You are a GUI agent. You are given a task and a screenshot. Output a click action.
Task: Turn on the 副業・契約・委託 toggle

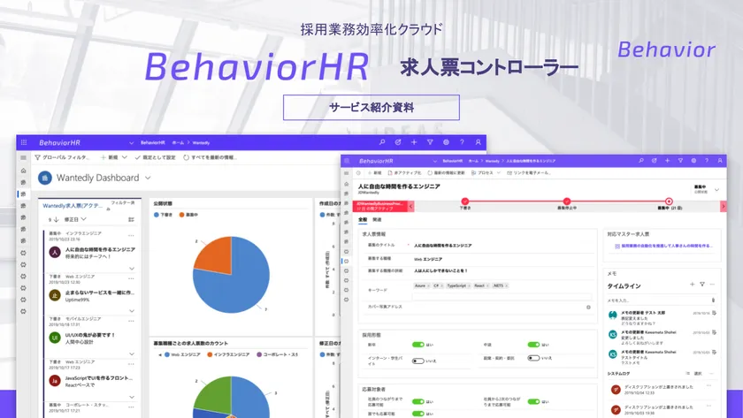[x=533, y=358]
